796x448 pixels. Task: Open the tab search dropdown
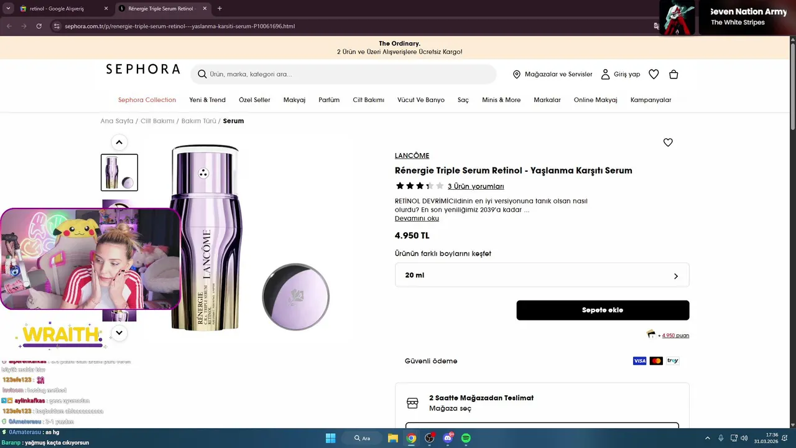click(8, 9)
